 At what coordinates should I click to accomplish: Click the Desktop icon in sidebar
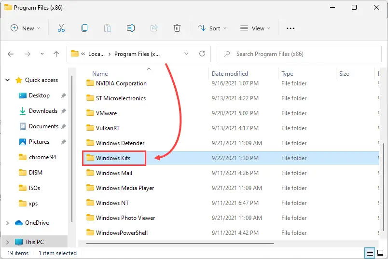click(23, 95)
